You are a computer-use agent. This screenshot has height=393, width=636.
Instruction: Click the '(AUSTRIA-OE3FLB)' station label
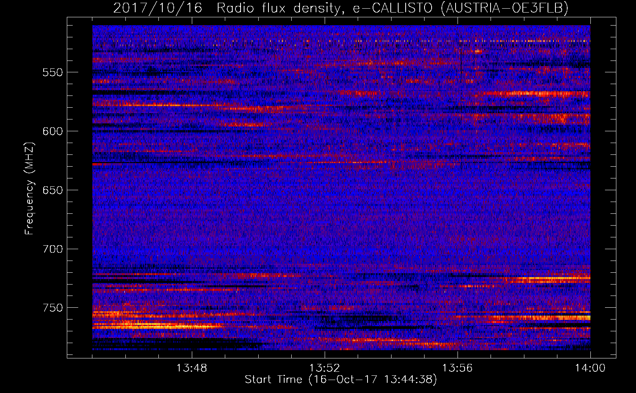(505, 8)
